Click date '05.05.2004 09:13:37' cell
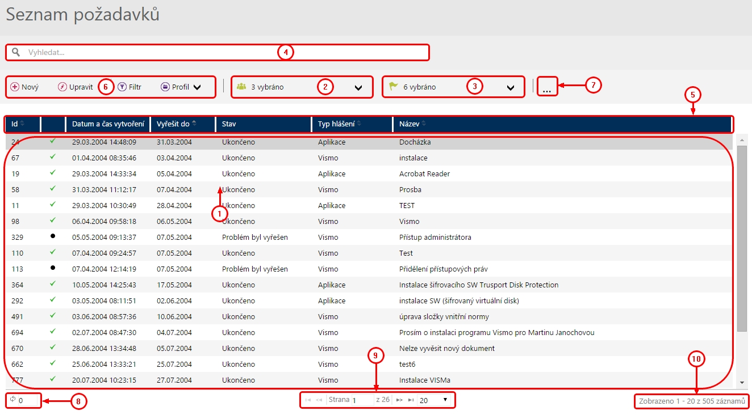Image resolution: width=752 pixels, height=415 pixels. click(104, 237)
